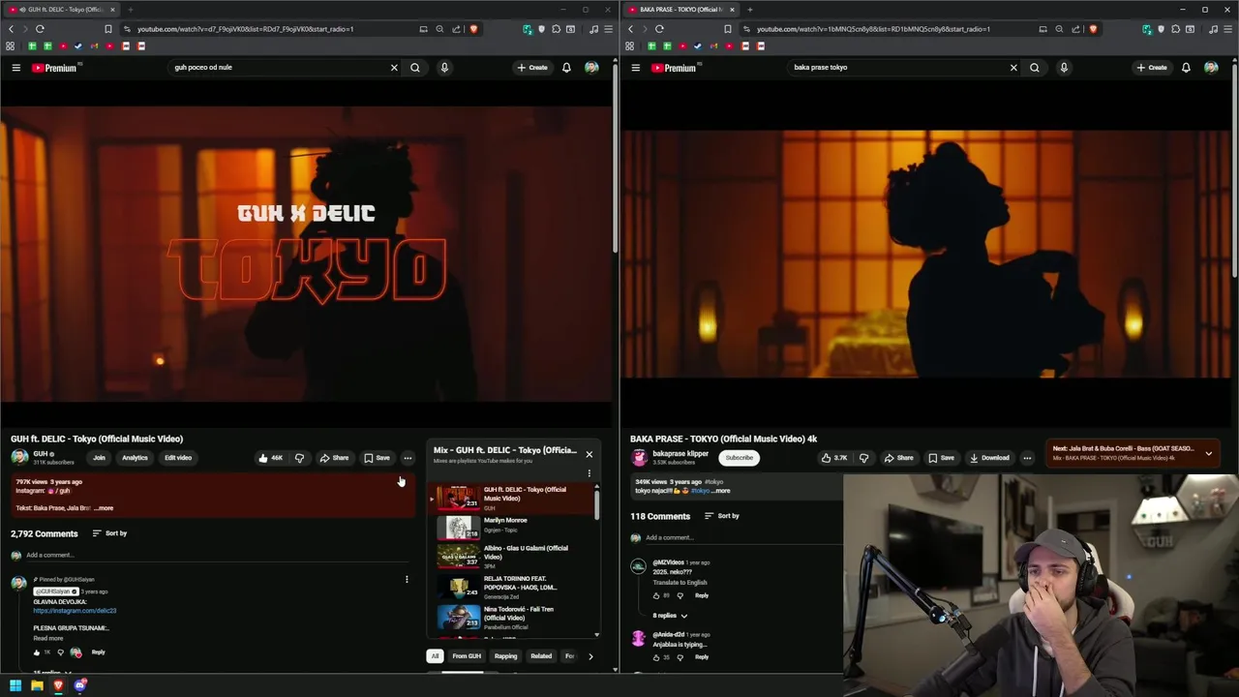The image size is (1239, 697).
Task: Open three-dot menu on pinned GUHSaiyan comment
Action: 407,580
